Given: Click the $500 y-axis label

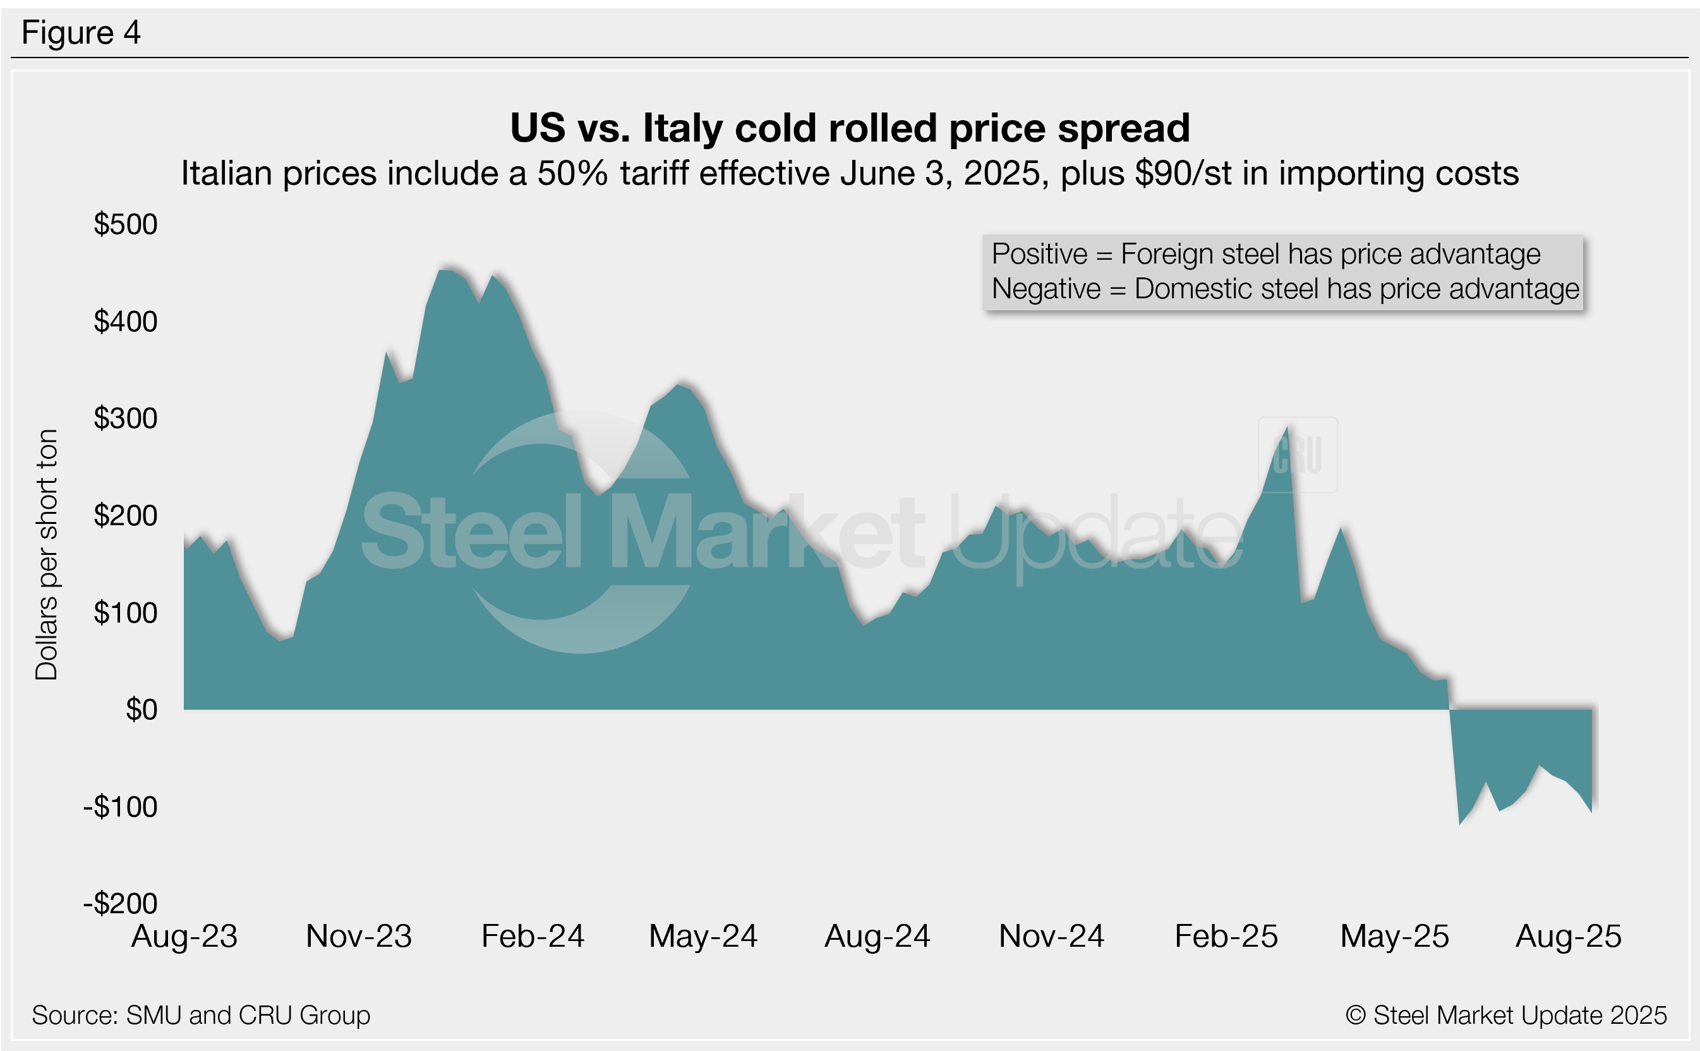Looking at the screenshot, I should [126, 224].
